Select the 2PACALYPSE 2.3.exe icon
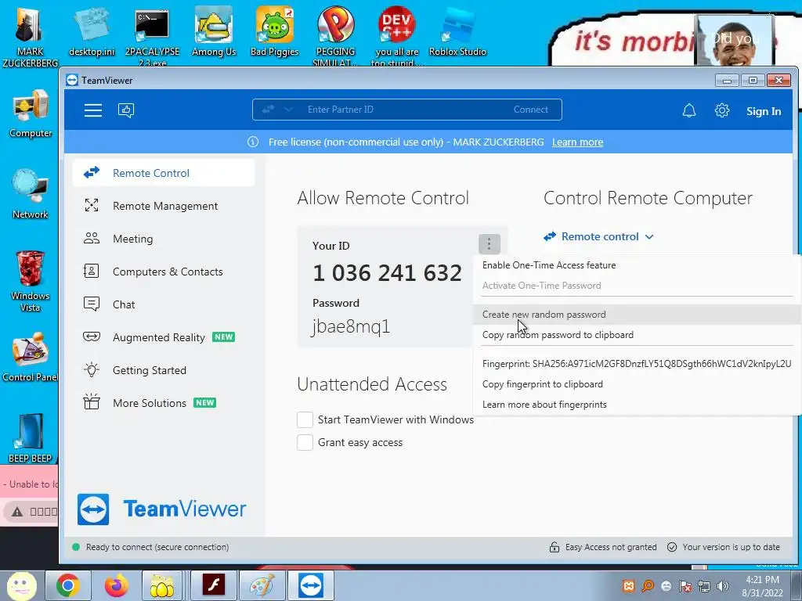Viewport: 802px width, 601px height. coord(153,37)
